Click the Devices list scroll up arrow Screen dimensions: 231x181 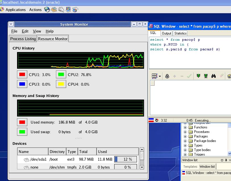point(142,150)
